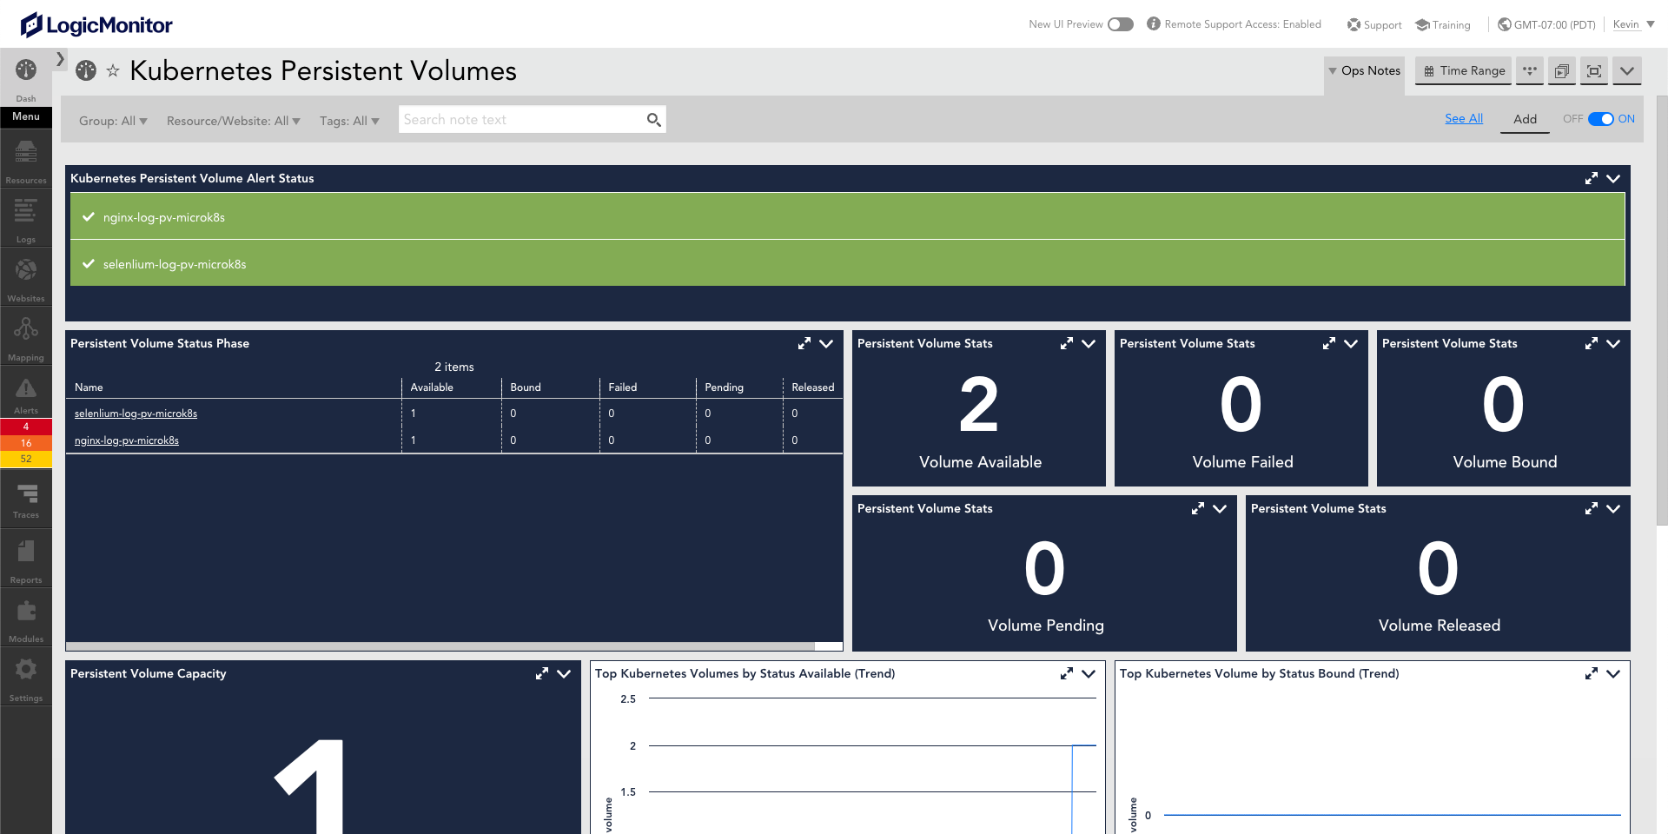This screenshot has height=834, width=1668.
Task: Click the nginx-log-pv-microk8s green alert row
Action: tap(847, 216)
